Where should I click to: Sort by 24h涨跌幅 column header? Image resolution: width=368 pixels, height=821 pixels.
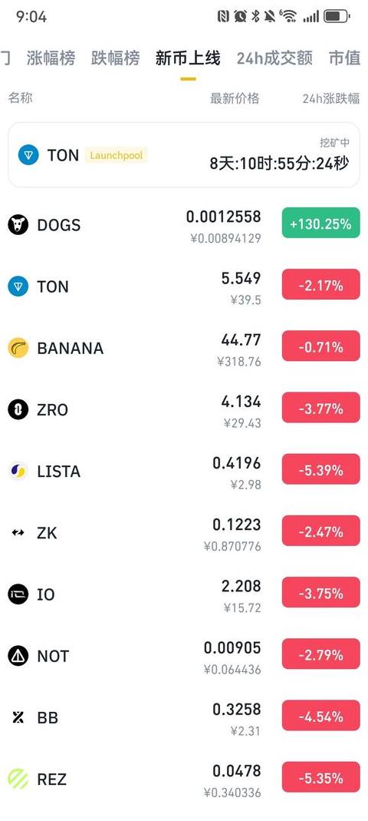(331, 98)
